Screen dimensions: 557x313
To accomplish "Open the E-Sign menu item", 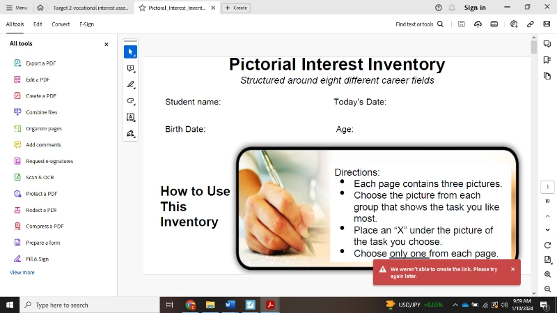I will point(86,24).
